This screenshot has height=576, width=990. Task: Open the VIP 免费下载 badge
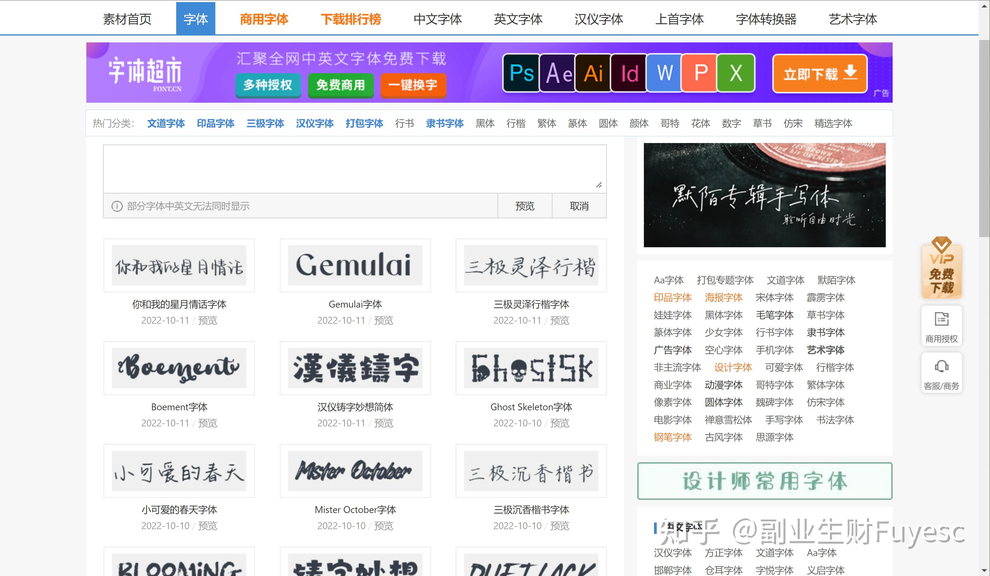[x=941, y=267]
